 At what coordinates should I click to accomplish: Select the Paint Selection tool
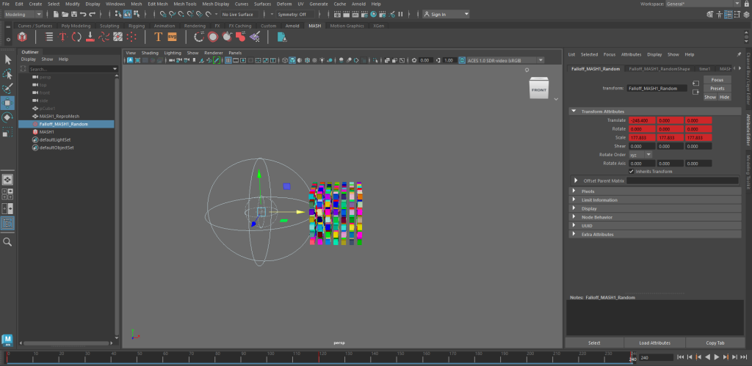(7, 88)
